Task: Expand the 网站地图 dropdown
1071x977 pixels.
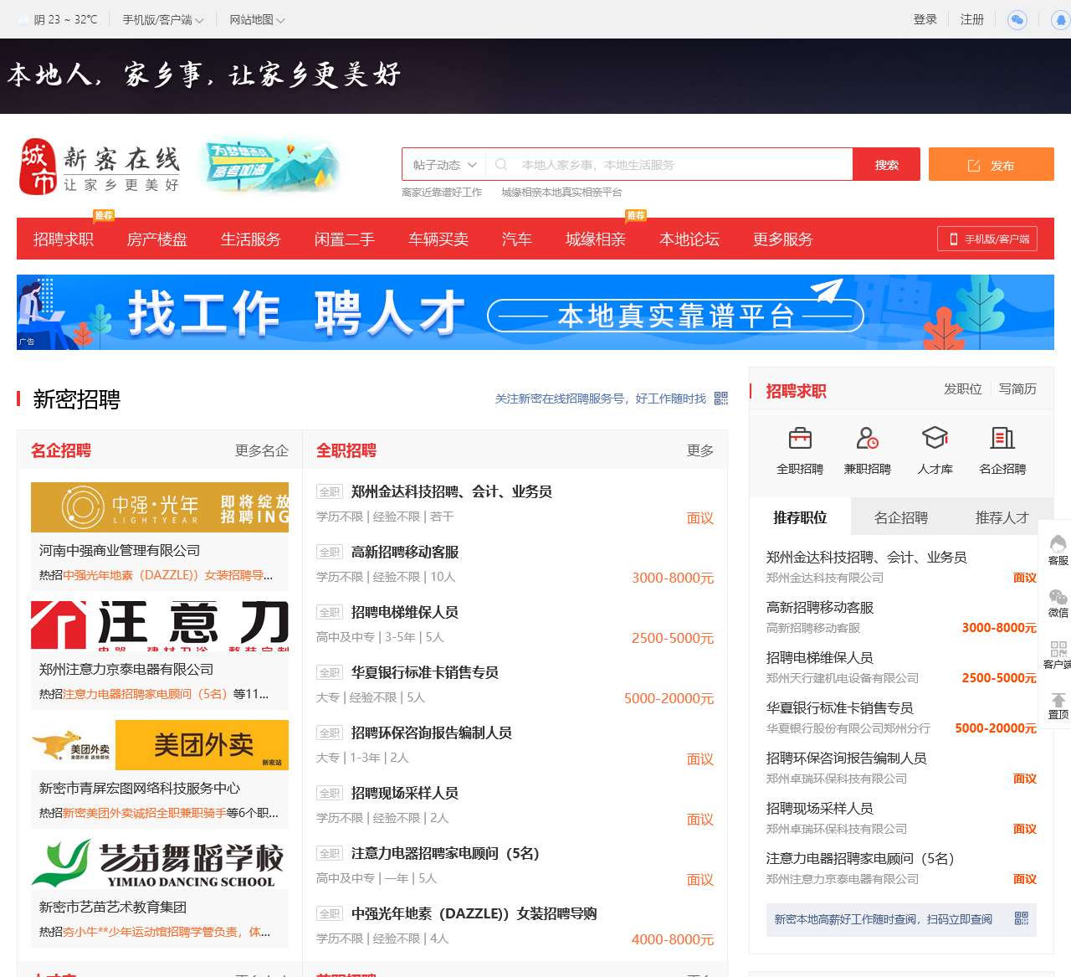Action: pyautogui.click(x=255, y=19)
